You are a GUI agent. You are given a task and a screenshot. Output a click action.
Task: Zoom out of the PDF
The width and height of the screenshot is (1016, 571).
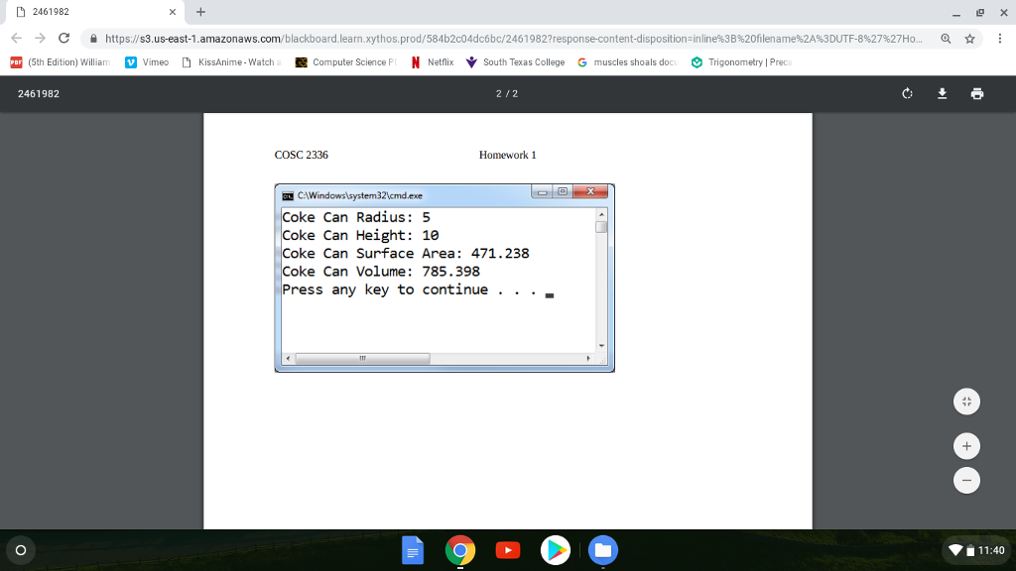[966, 481]
